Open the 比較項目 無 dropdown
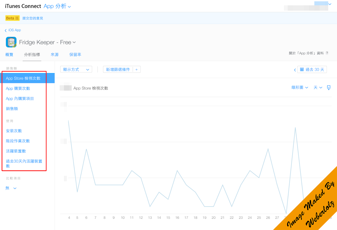Screen dimensions: 337x230 click(x=11, y=188)
